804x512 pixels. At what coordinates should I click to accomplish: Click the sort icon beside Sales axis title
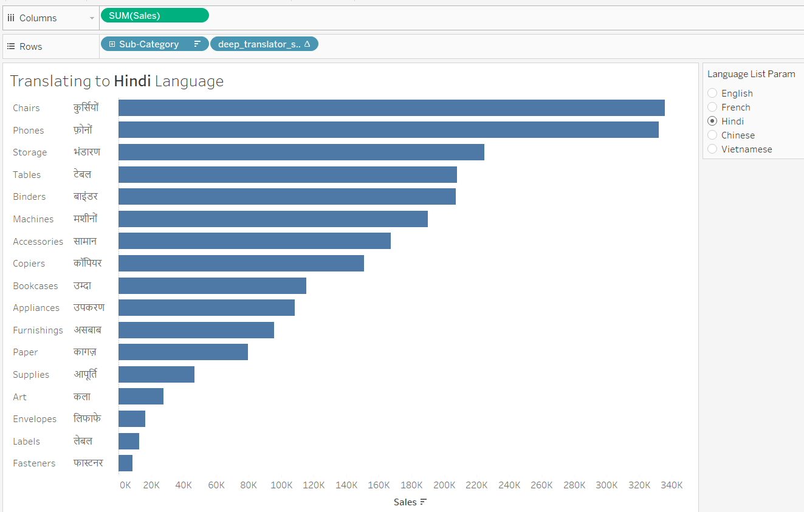tap(424, 502)
